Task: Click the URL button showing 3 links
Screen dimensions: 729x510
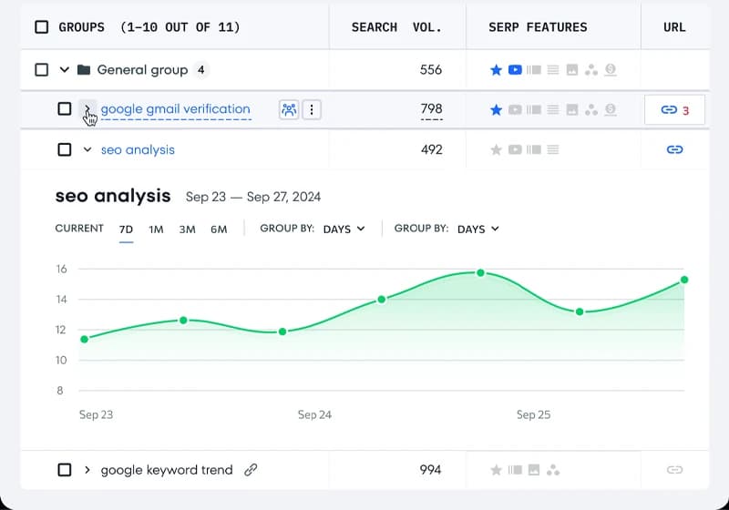Action: (674, 109)
